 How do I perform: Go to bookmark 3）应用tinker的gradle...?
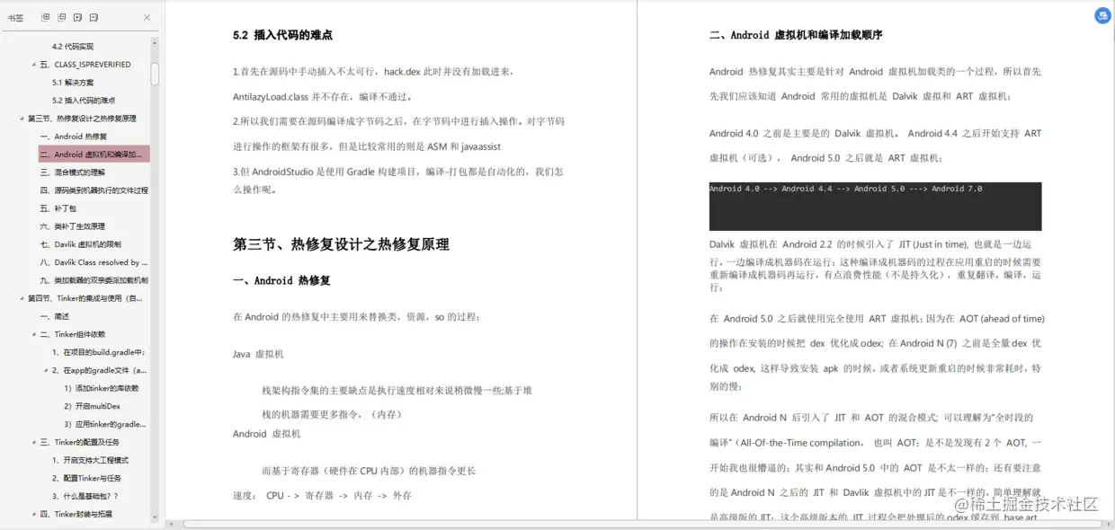click(104, 424)
